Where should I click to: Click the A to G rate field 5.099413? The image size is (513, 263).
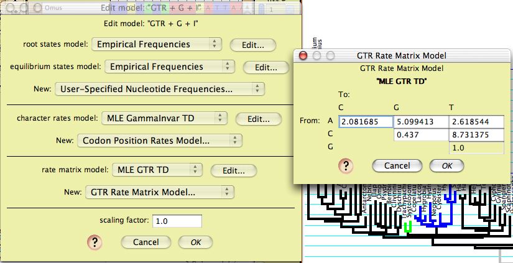click(x=420, y=122)
